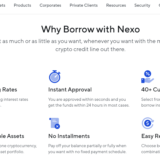Click the dollar refresh Easy Repayment icon

click(x=148, y=123)
